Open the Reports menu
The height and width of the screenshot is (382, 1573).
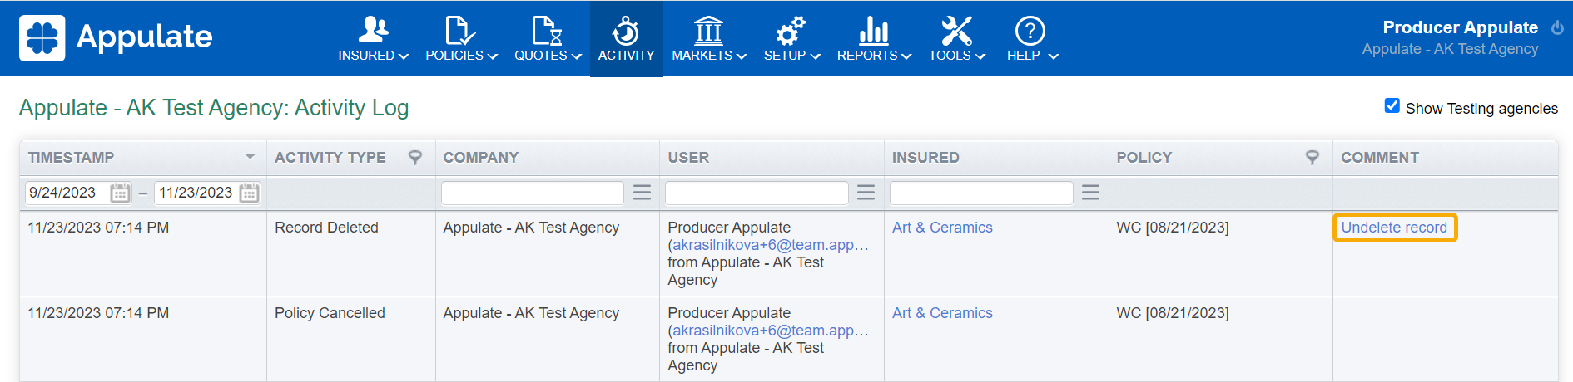874,39
